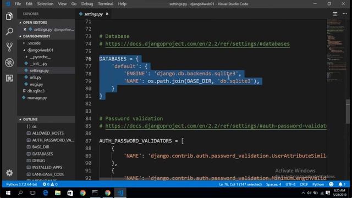Switch to the Command Prompt taskbar window
352x198 pixels.
[x=95, y=193]
